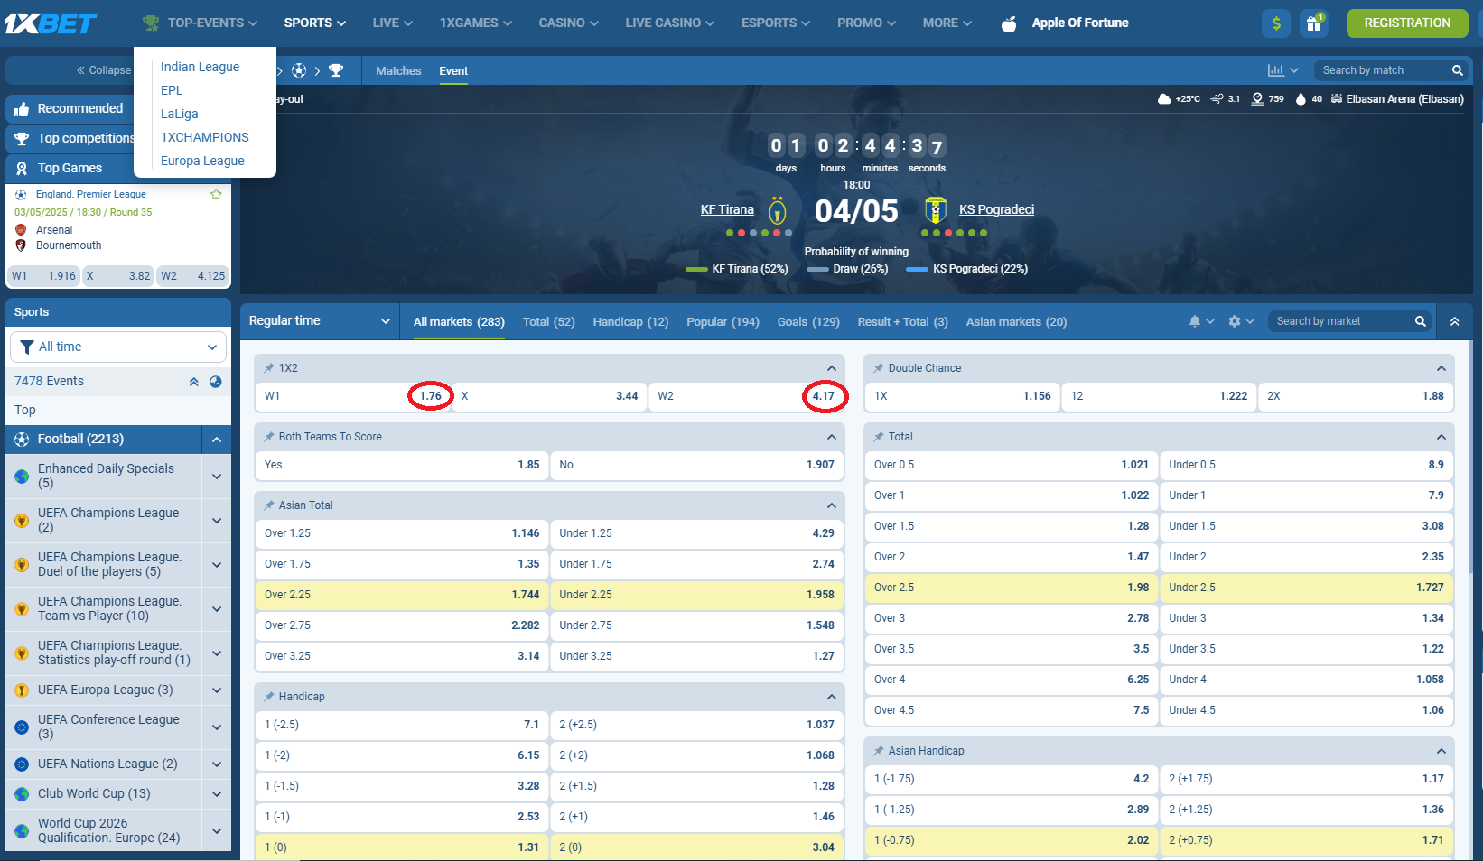Bet on W2 at 4.17
This screenshot has width=1483, height=861.
(746, 396)
